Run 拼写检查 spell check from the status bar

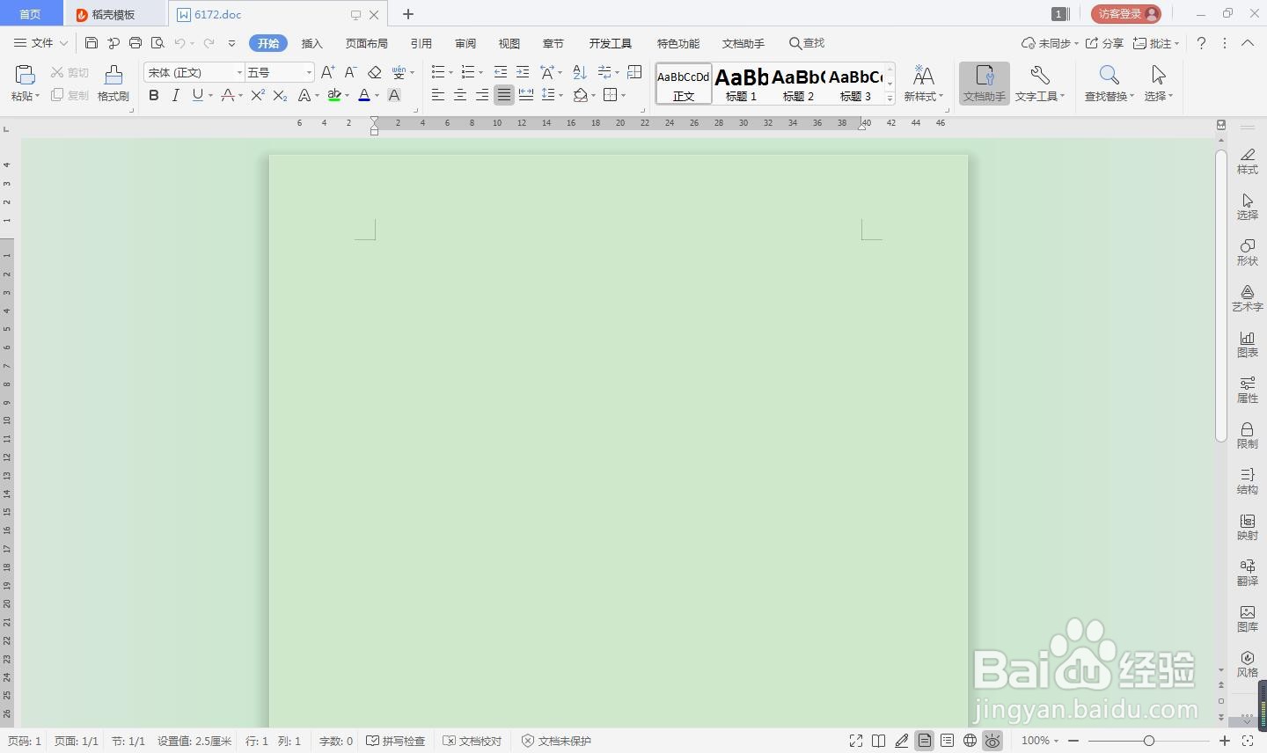[395, 741]
